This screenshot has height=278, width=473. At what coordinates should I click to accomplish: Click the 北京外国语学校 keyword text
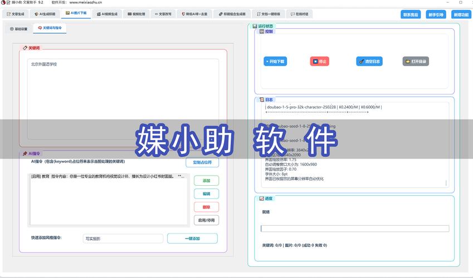[44, 64]
